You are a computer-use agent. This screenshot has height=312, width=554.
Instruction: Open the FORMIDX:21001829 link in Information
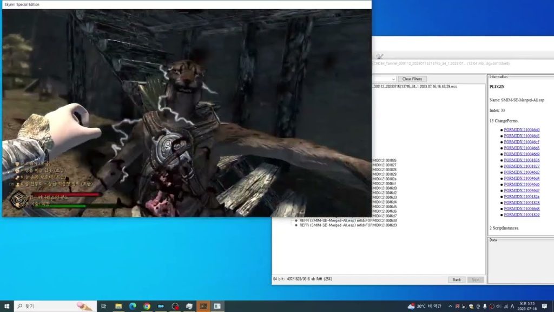(x=522, y=215)
